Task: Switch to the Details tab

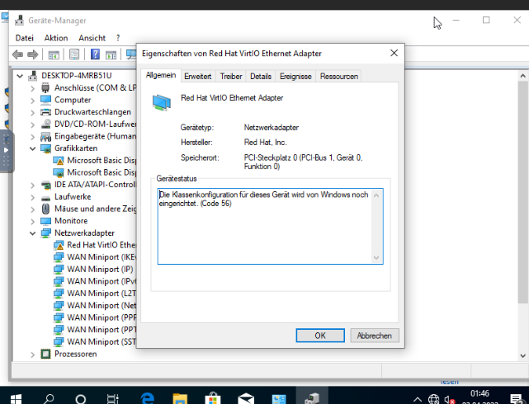Action: [x=261, y=77]
